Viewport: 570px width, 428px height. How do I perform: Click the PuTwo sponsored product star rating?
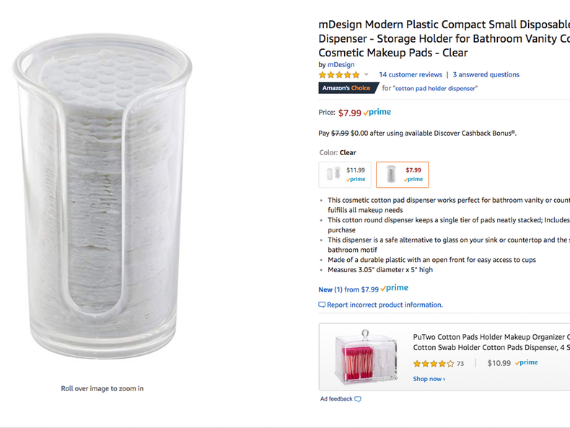(434, 364)
